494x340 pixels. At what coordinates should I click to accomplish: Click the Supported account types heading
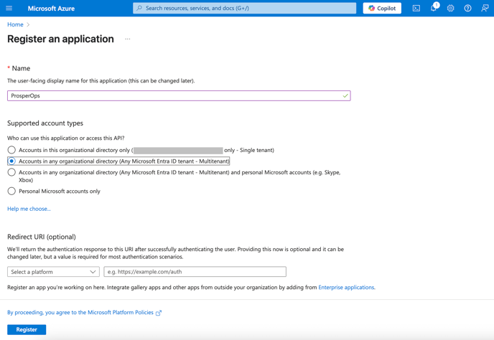click(45, 123)
